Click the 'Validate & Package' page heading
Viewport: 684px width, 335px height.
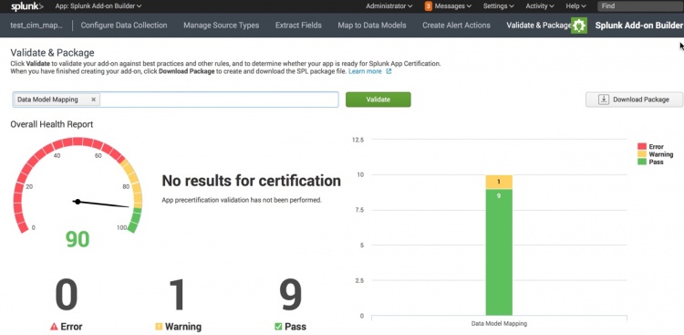pos(52,53)
